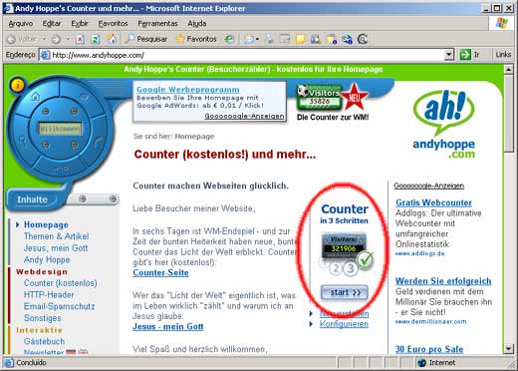Open the Back button history dropdown arrow
518x371 pixels.
point(44,39)
